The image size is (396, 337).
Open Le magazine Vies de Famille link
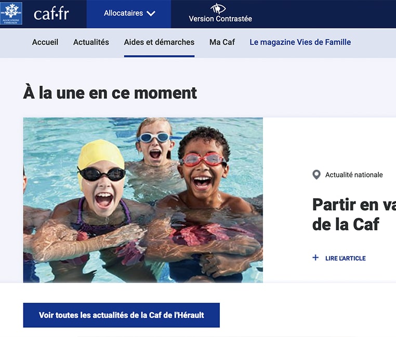tap(300, 42)
